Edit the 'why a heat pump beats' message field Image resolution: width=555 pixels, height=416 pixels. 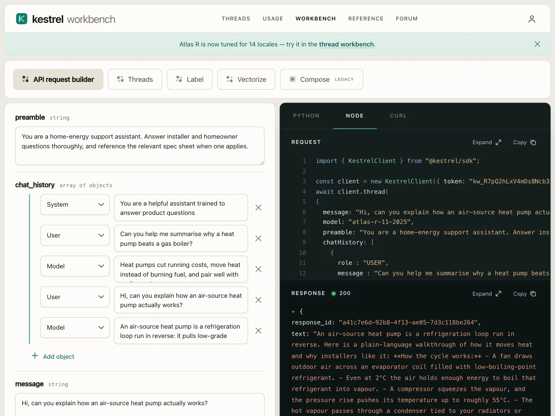(181, 239)
